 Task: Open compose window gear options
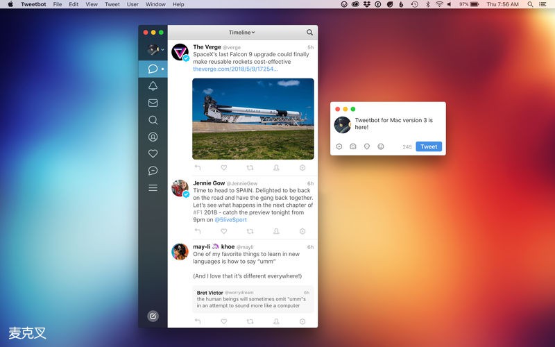point(339,146)
